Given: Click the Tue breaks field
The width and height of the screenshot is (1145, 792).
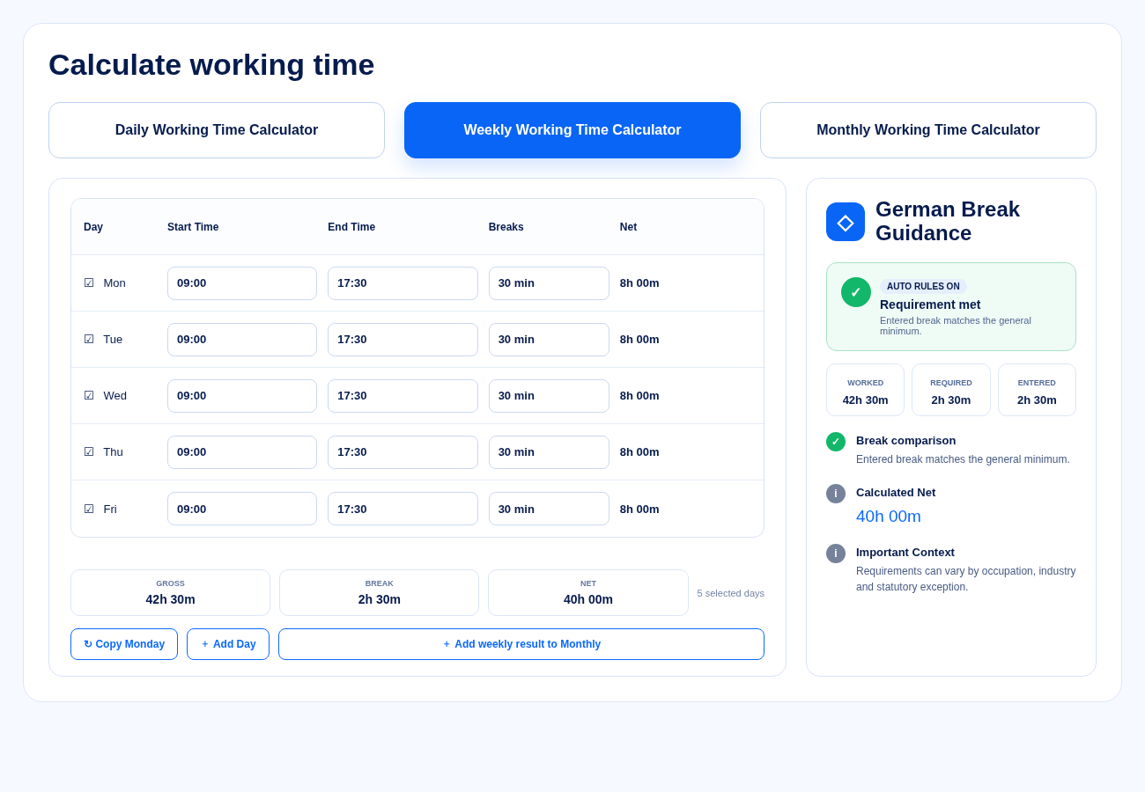Looking at the screenshot, I should [x=549, y=340].
